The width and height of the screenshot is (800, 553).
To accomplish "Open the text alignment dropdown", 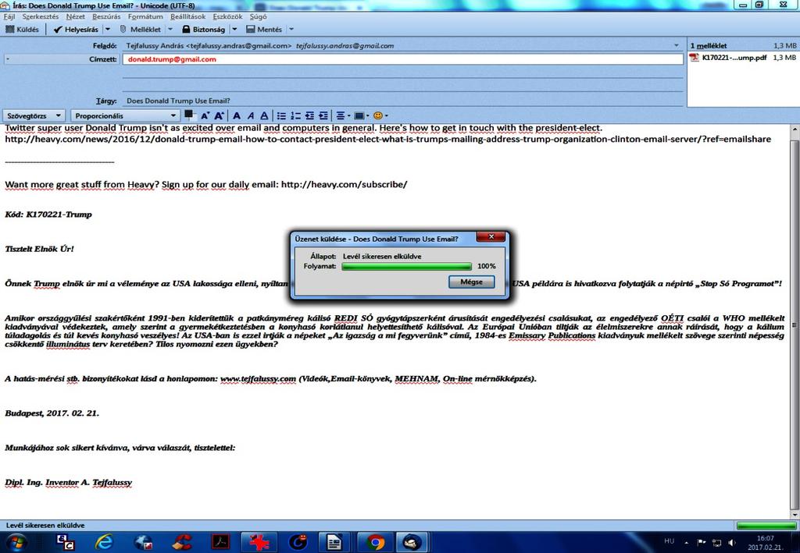I will point(343,116).
